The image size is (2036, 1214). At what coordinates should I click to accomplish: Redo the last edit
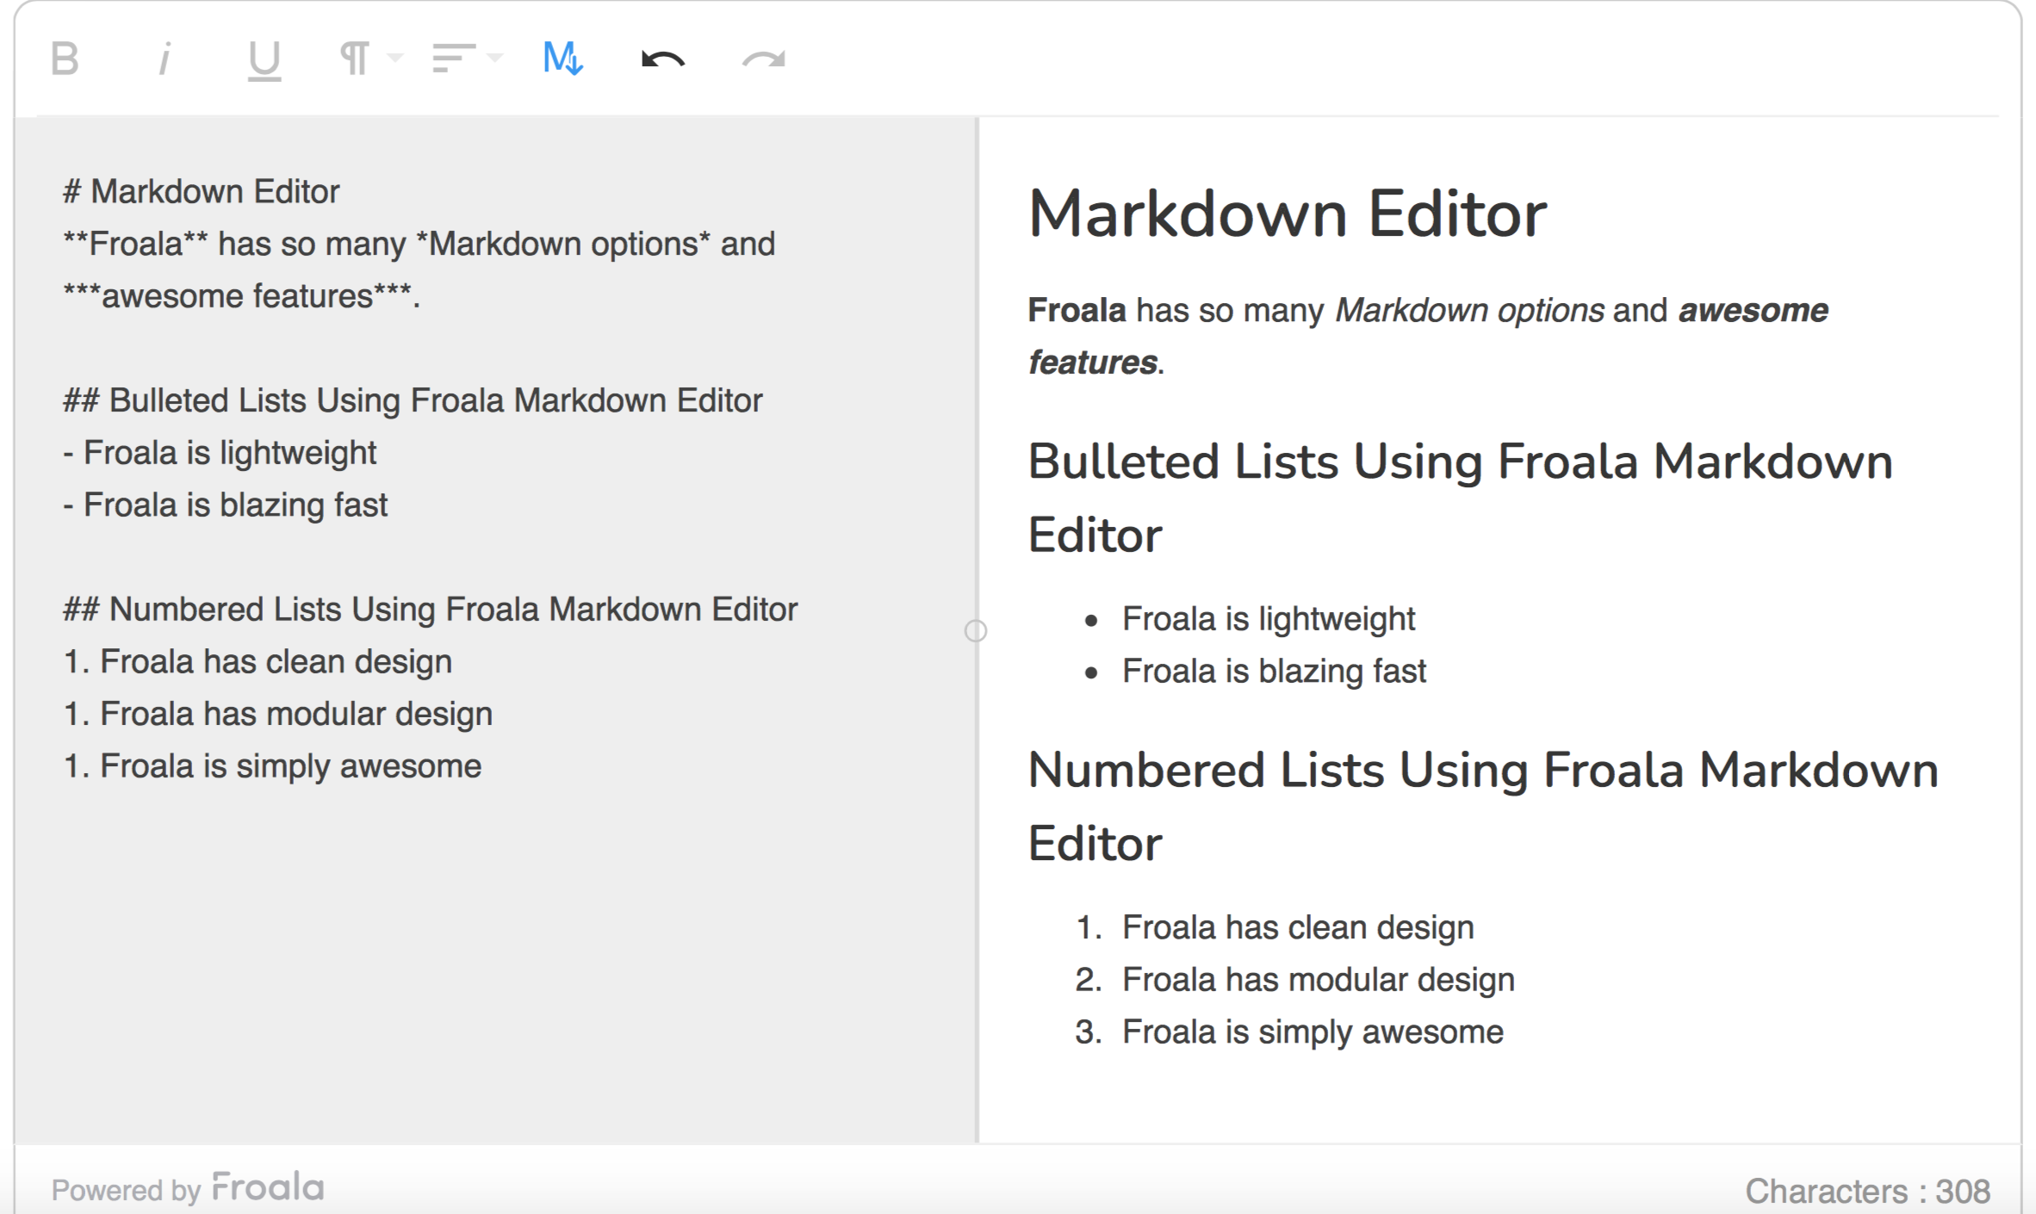[x=762, y=58]
